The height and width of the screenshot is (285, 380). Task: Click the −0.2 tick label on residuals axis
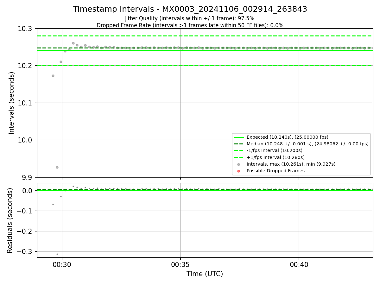(x=25, y=231)
